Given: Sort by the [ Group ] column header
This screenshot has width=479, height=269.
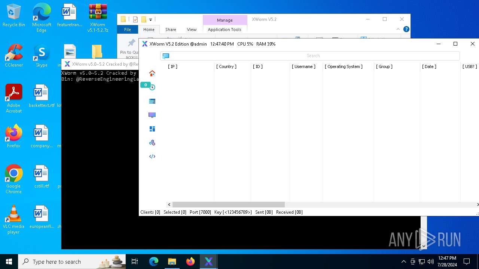Looking at the screenshot, I should (x=384, y=67).
